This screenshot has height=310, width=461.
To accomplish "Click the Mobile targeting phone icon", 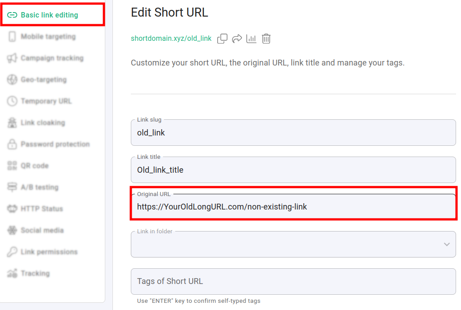I will click(12, 37).
